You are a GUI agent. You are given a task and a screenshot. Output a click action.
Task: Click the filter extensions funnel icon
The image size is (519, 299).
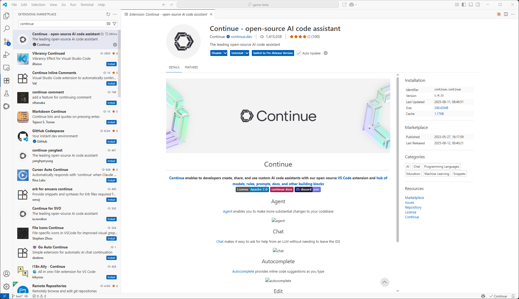(x=114, y=24)
